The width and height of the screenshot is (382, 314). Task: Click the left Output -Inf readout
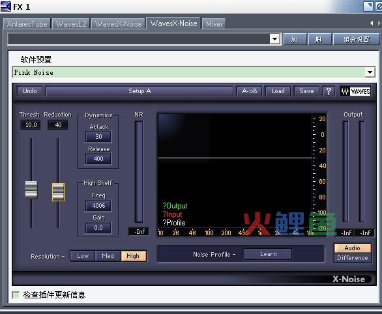point(345,233)
